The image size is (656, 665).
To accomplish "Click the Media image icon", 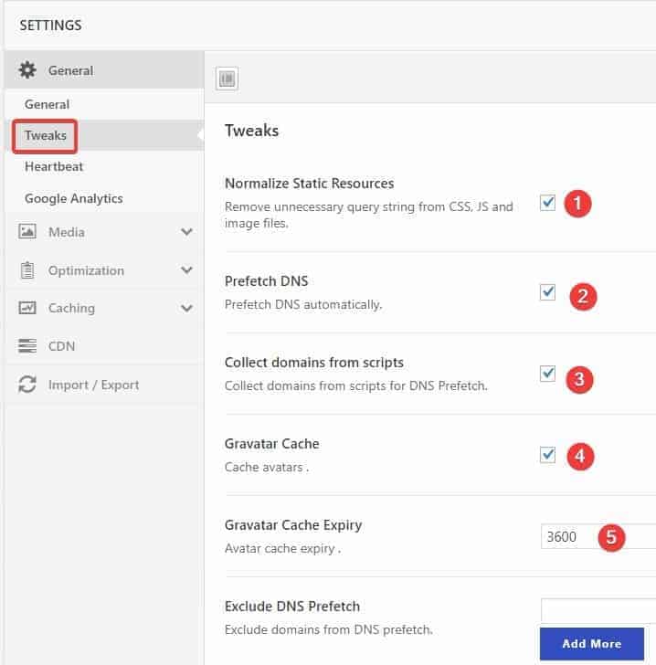I will (x=27, y=232).
